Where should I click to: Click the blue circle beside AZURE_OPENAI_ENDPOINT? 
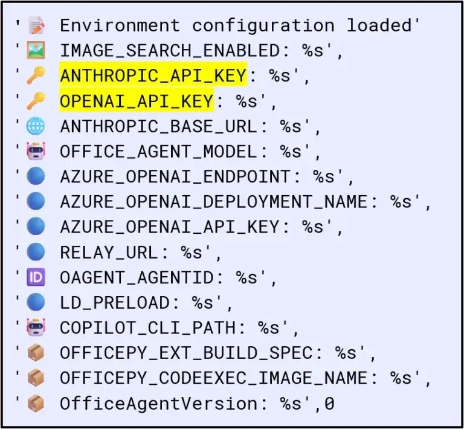pyautogui.click(x=36, y=176)
